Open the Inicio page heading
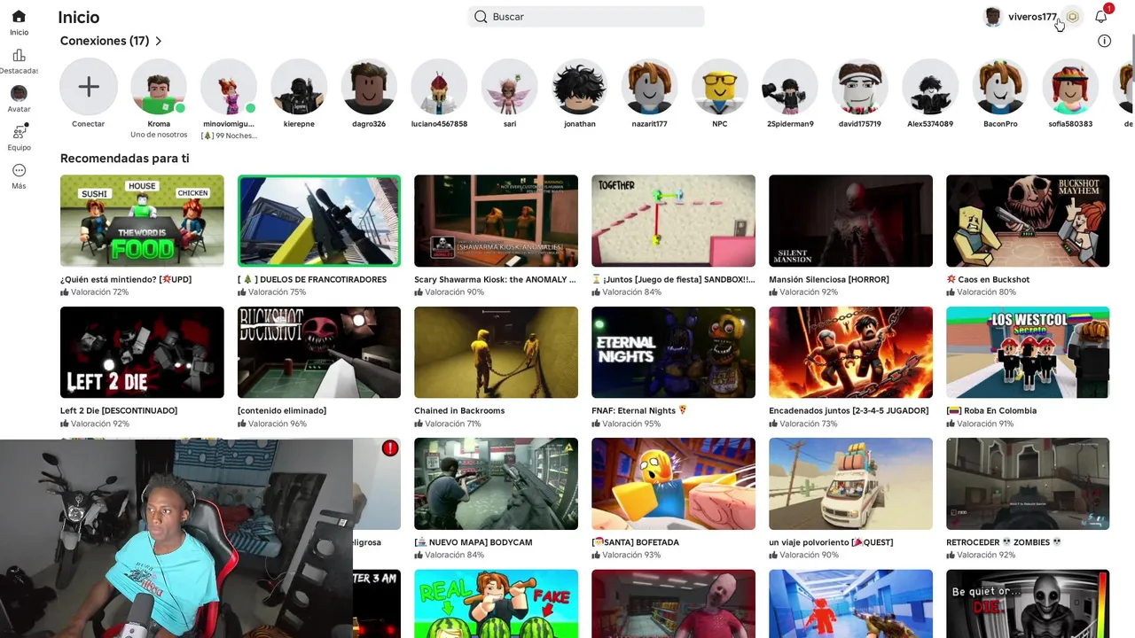Screen dimensions: 1135x638 pos(79,17)
